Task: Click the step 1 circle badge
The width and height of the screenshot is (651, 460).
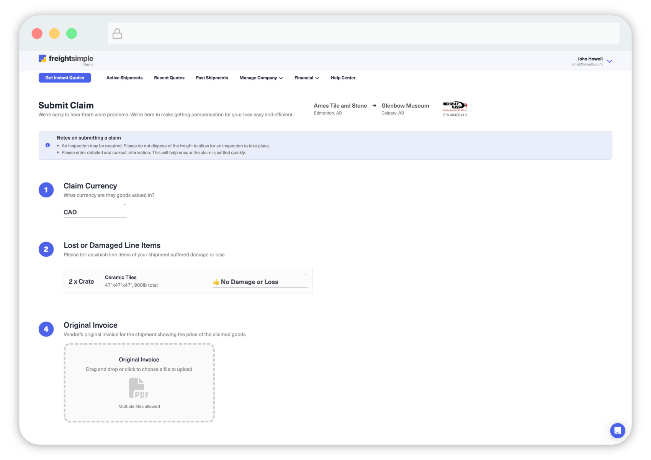Action: 46,190
